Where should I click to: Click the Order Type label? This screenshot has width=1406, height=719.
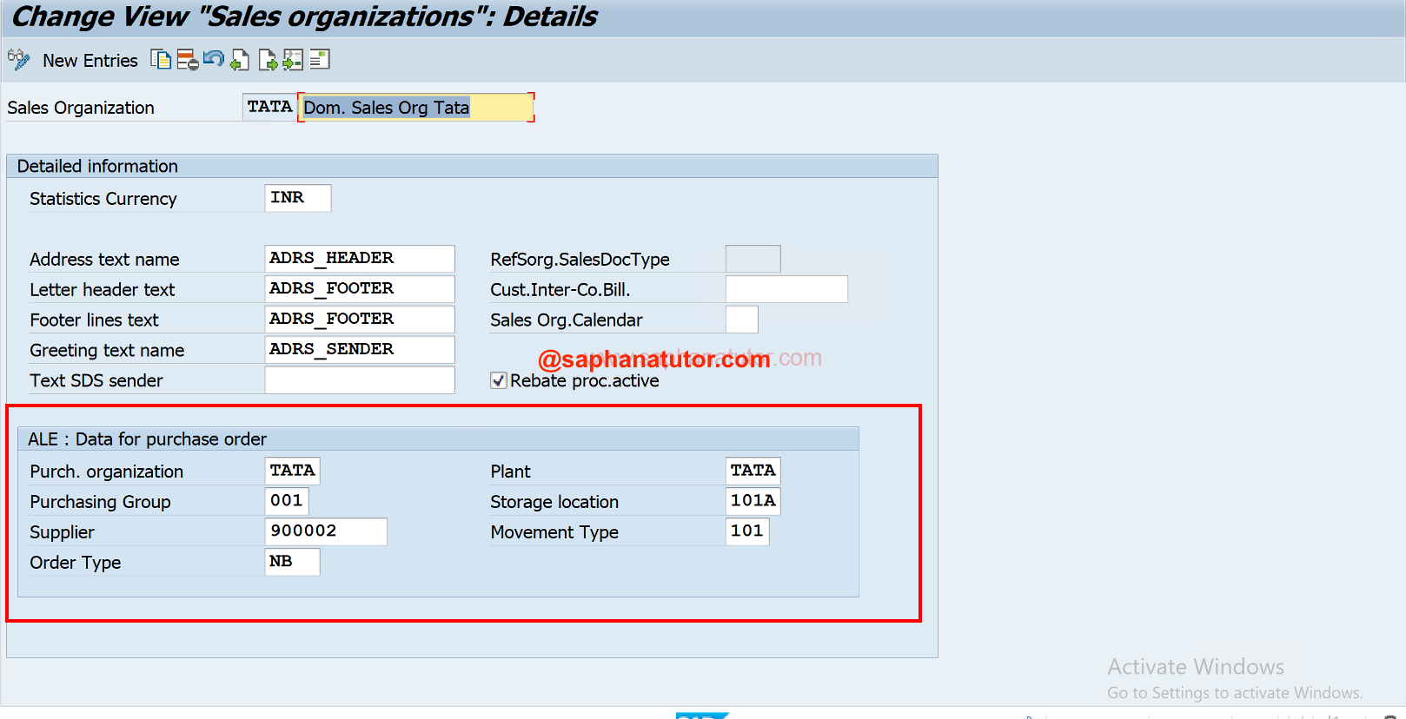coord(76,563)
